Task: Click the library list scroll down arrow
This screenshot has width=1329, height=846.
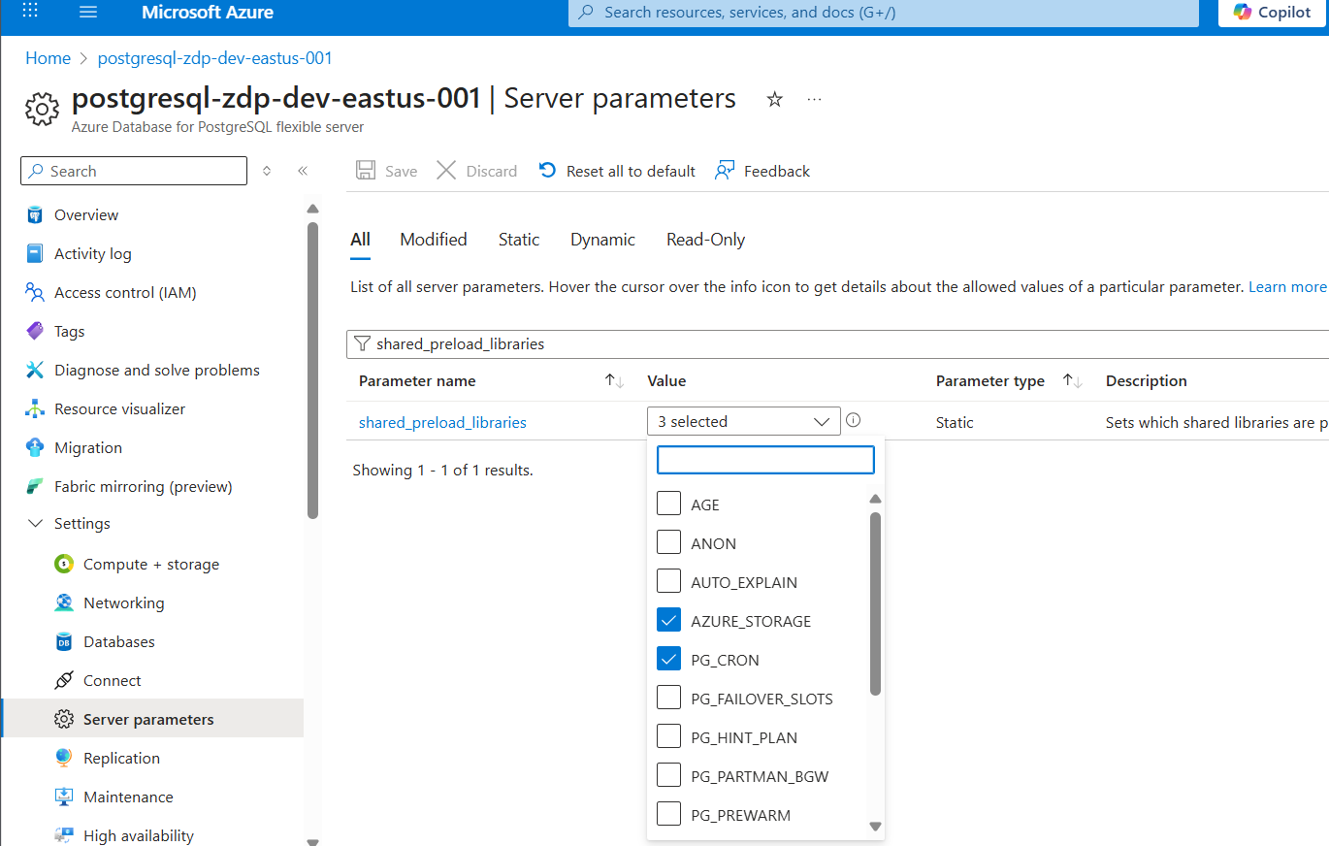Action: (875, 827)
